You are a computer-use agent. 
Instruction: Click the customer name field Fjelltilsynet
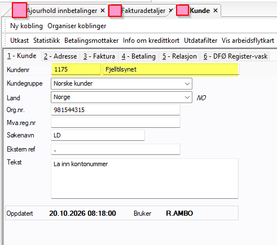(x=171, y=69)
